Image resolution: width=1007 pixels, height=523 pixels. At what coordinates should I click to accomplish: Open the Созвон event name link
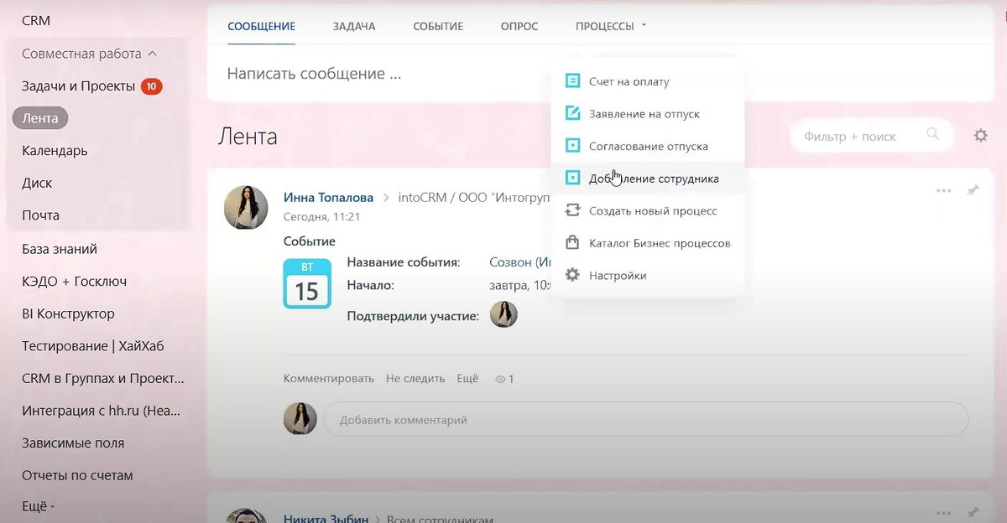[519, 262]
